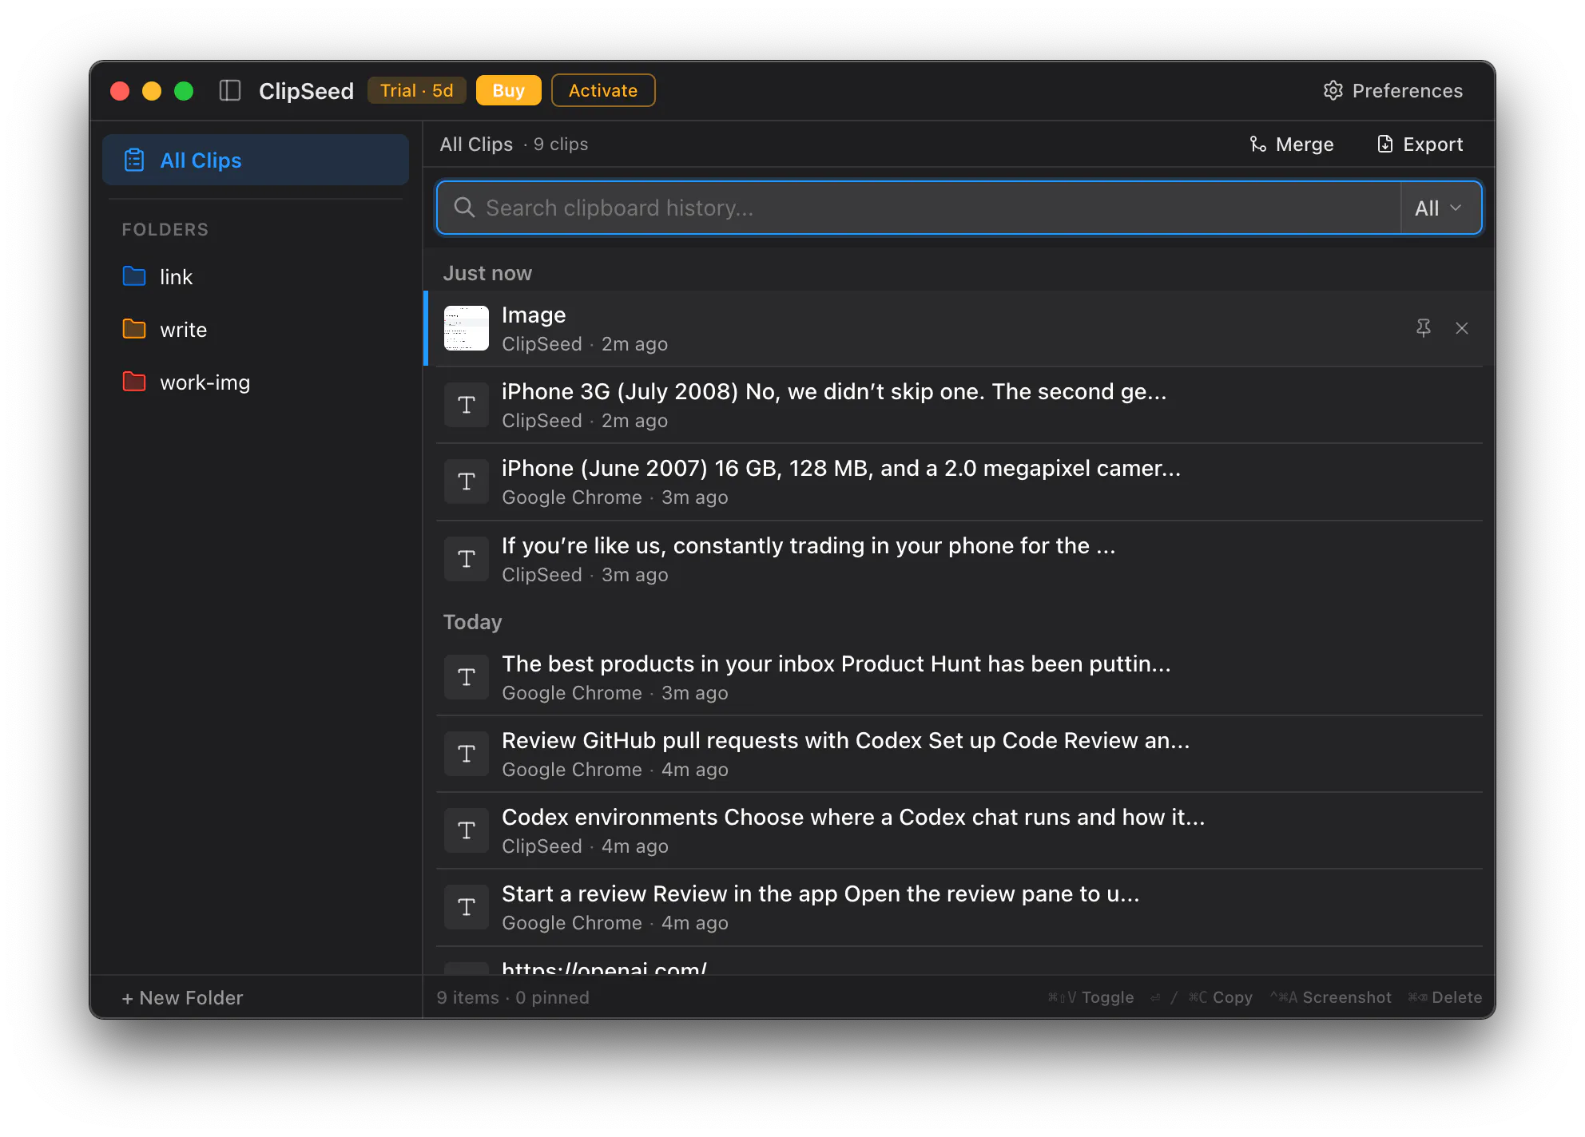Viewport: 1585px width, 1137px height.
Task: Select All Clips in sidebar
Action: point(256,160)
